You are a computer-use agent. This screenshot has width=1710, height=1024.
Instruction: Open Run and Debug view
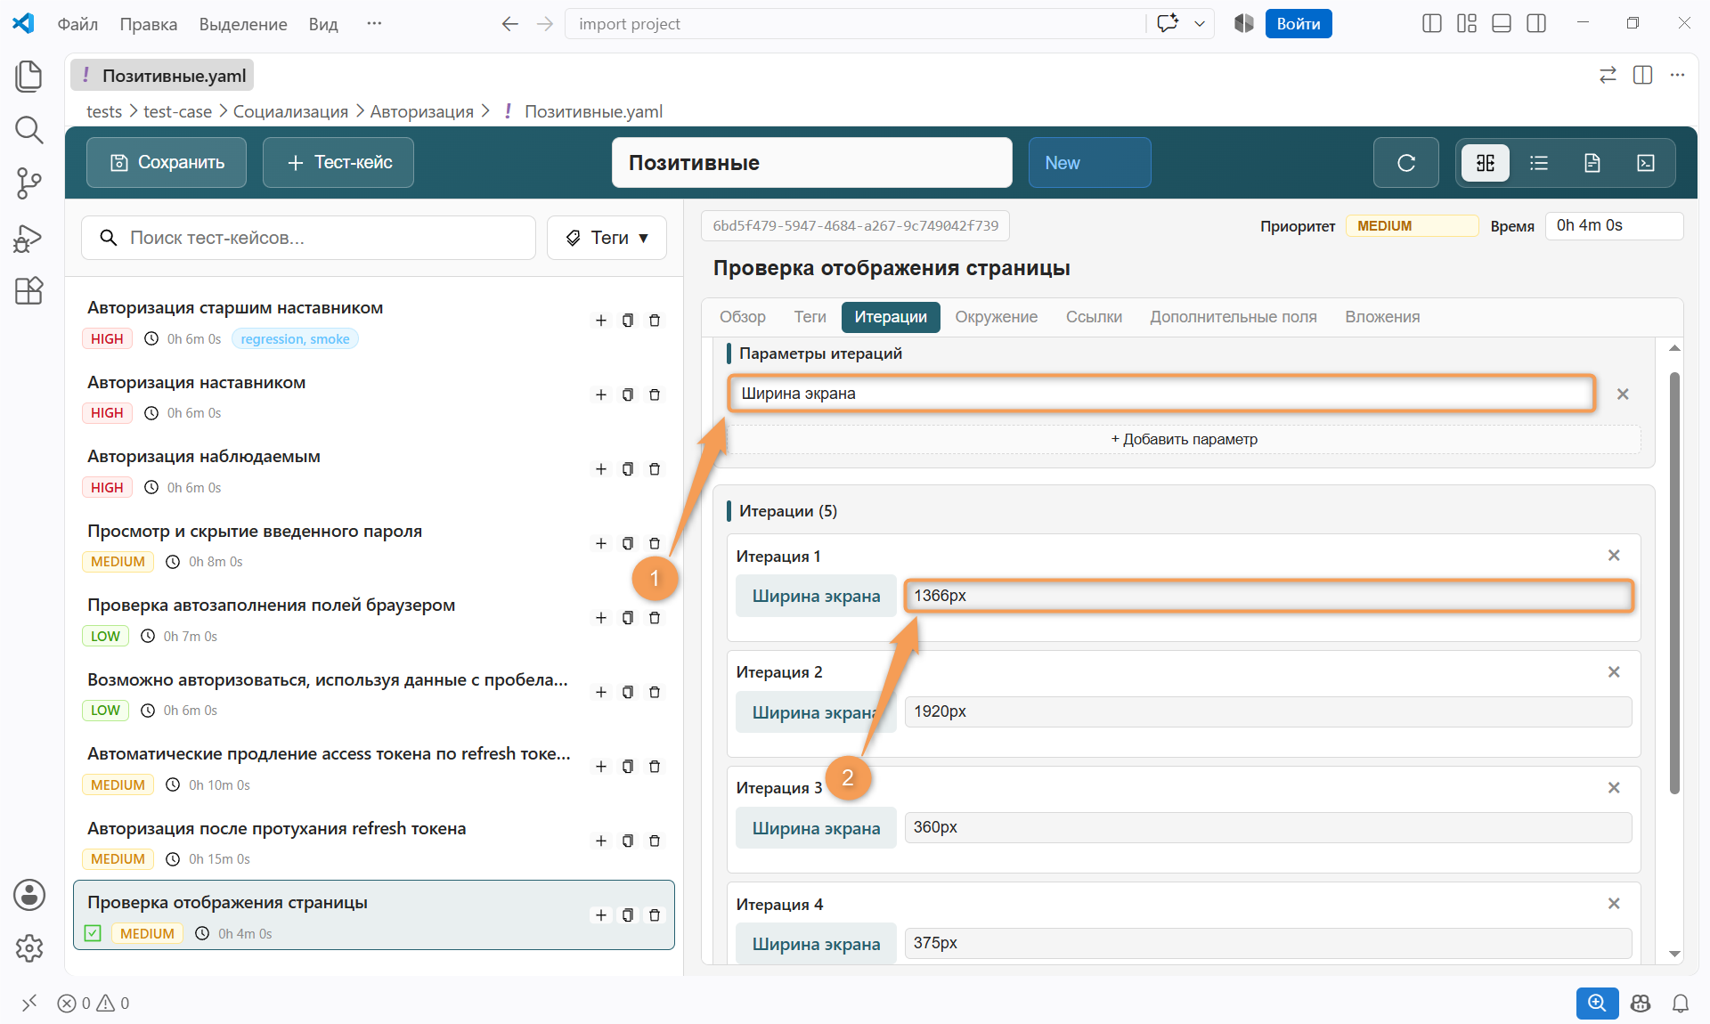(28, 238)
